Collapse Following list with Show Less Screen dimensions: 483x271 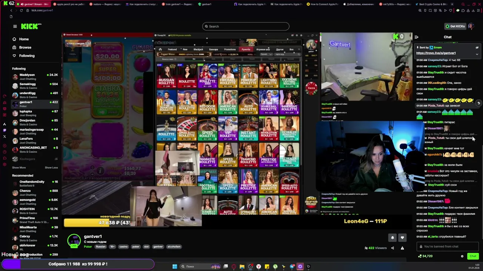(51, 167)
